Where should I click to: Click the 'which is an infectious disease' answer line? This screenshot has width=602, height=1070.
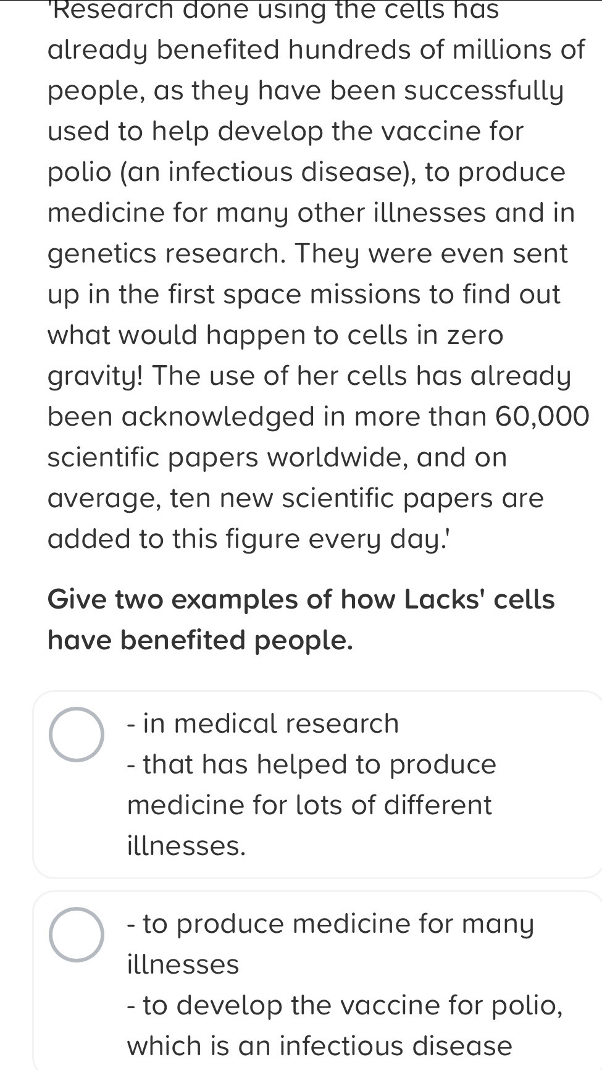click(319, 1046)
